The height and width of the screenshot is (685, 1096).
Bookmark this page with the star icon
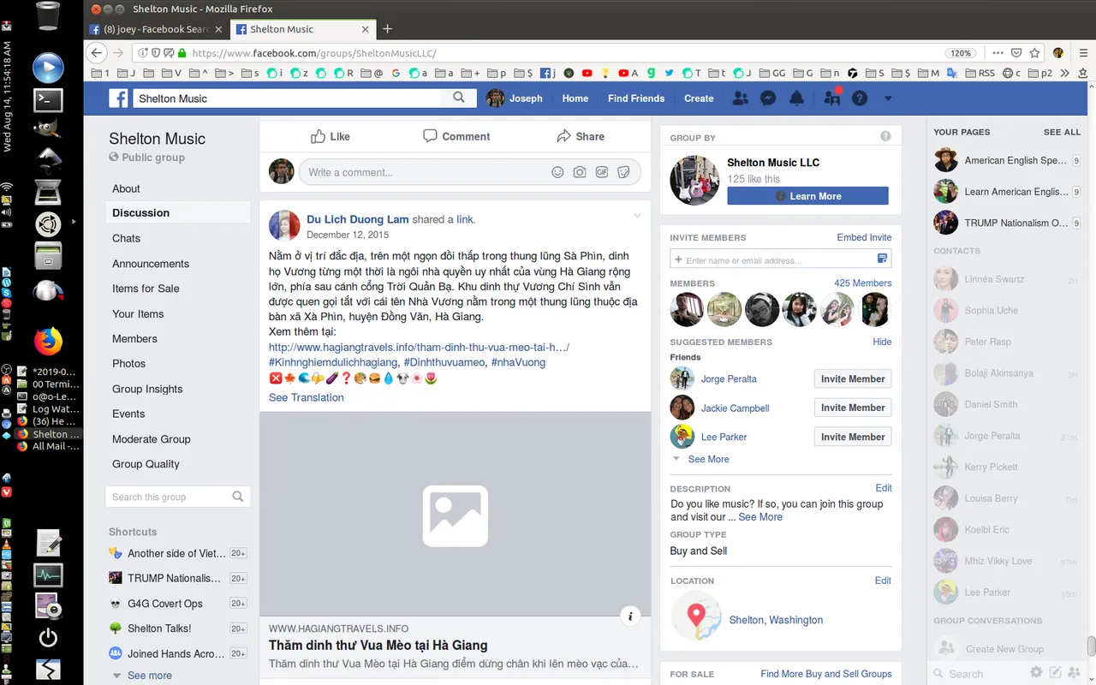tap(1035, 53)
